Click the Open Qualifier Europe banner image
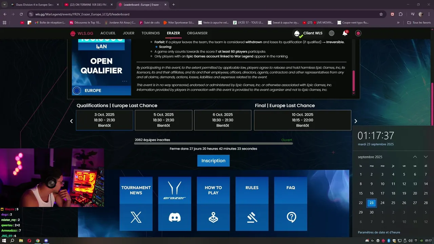This screenshot has height=244, width=434. pos(101,67)
